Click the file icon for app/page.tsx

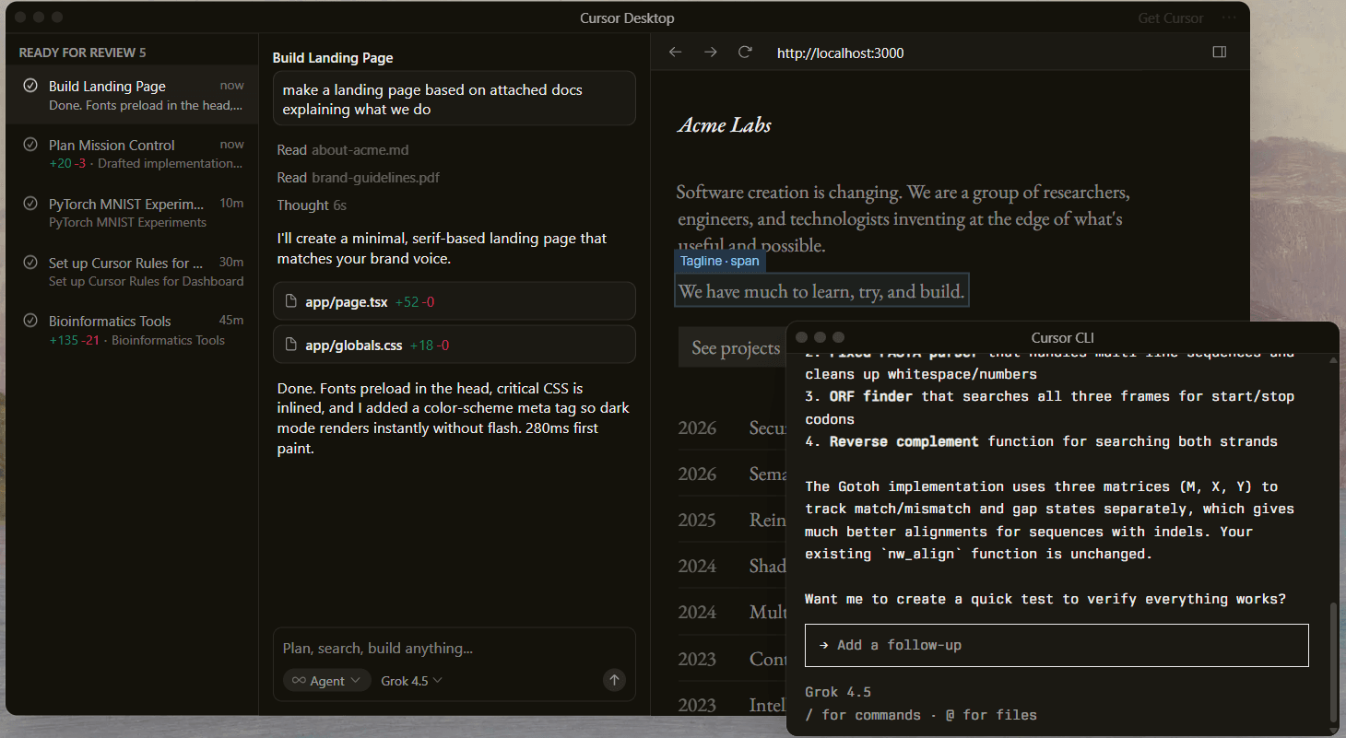tap(291, 301)
